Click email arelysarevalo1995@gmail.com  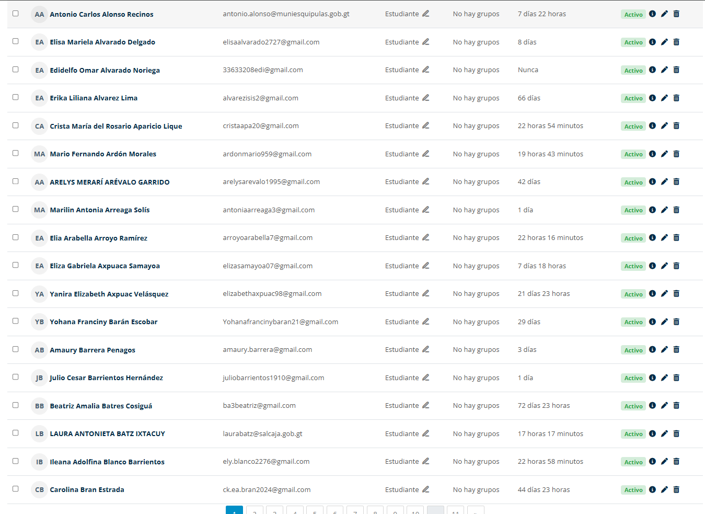click(x=271, y=181)
